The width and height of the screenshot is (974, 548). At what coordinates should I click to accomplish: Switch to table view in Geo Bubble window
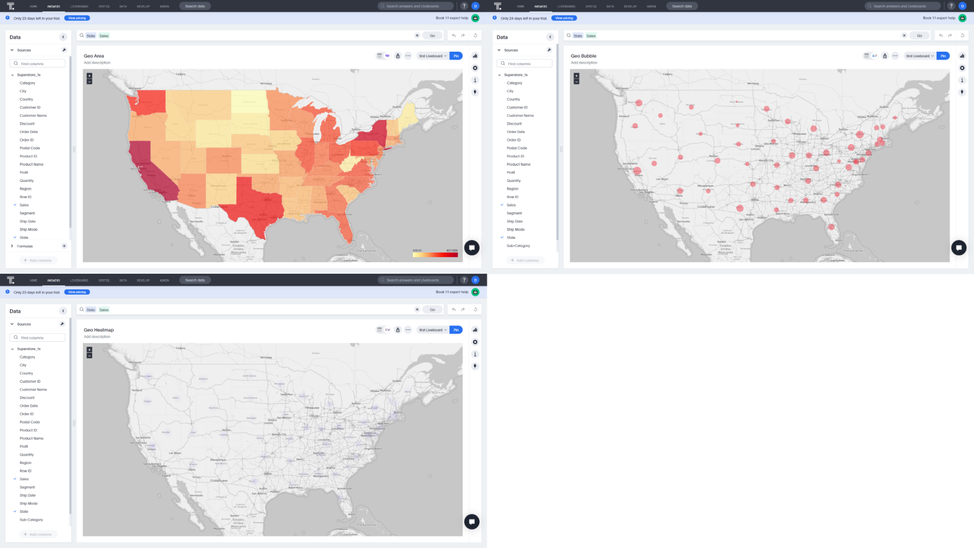point(866,56)
